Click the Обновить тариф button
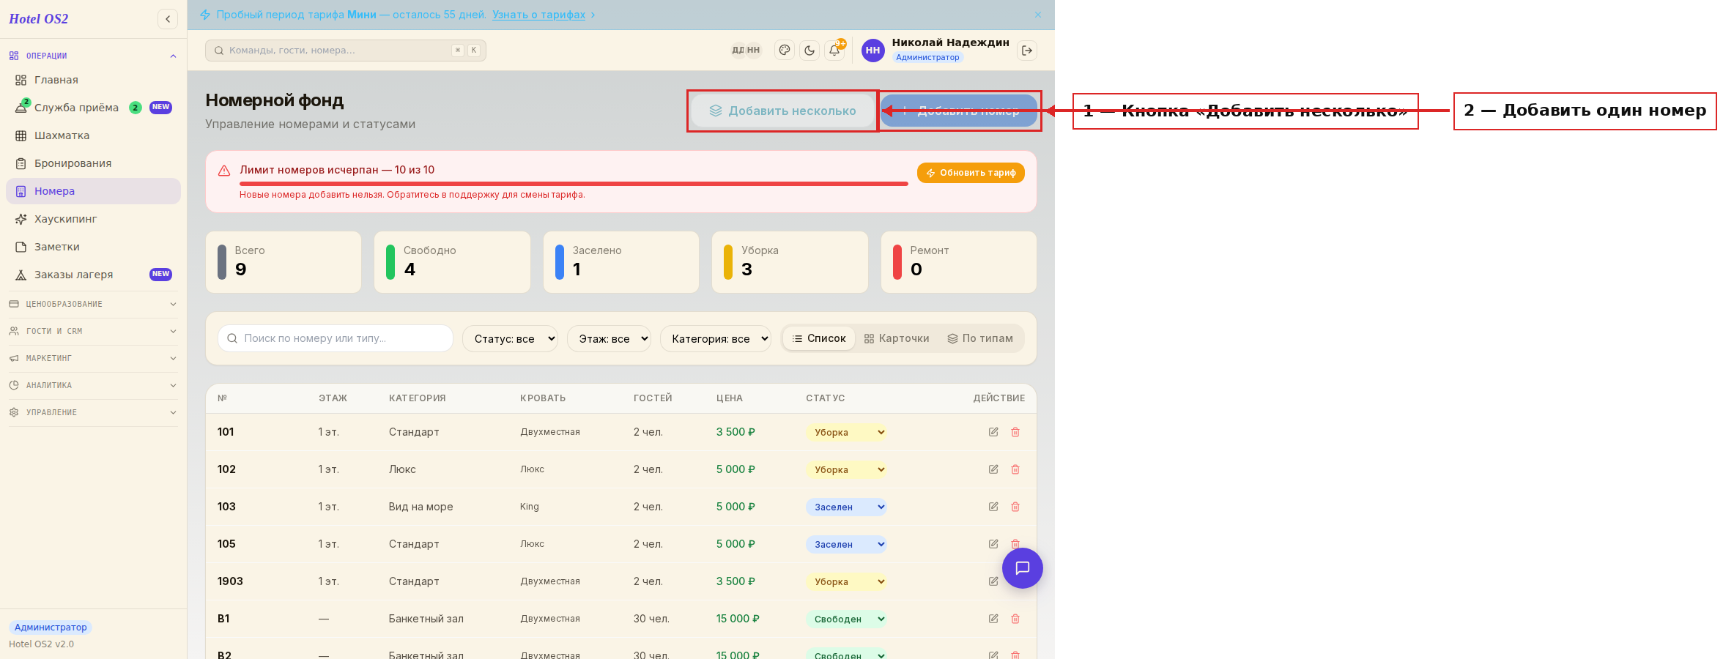The height and width of the screenshot is (659, 1734). coord(971,173)
